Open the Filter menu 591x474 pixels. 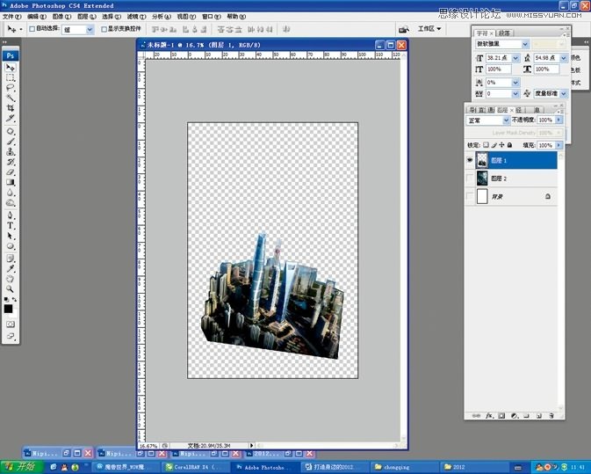point(136,17)
